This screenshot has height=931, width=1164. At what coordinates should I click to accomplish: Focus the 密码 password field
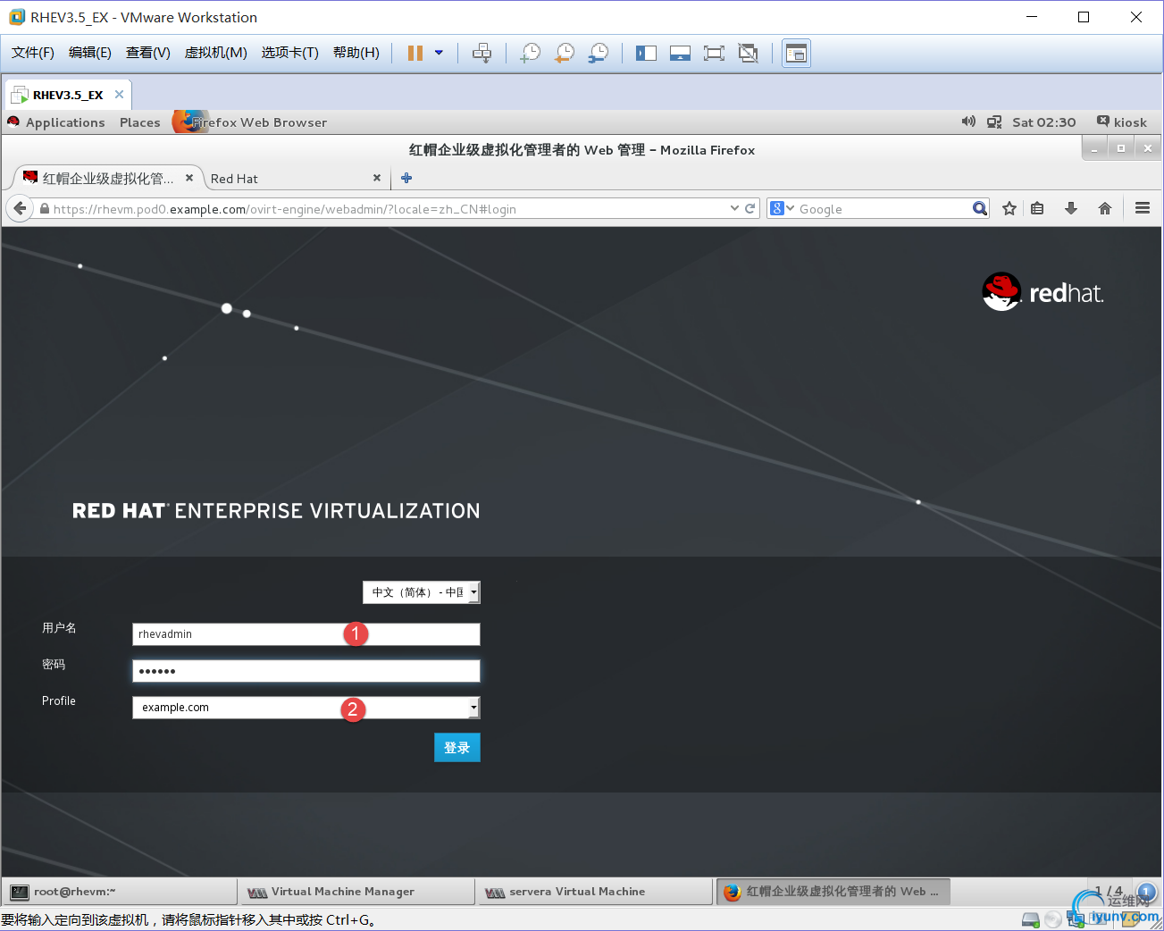[x=306, y=671]
